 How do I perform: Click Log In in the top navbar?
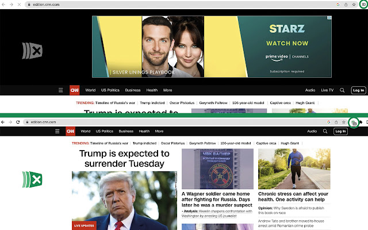pos(358,90)
